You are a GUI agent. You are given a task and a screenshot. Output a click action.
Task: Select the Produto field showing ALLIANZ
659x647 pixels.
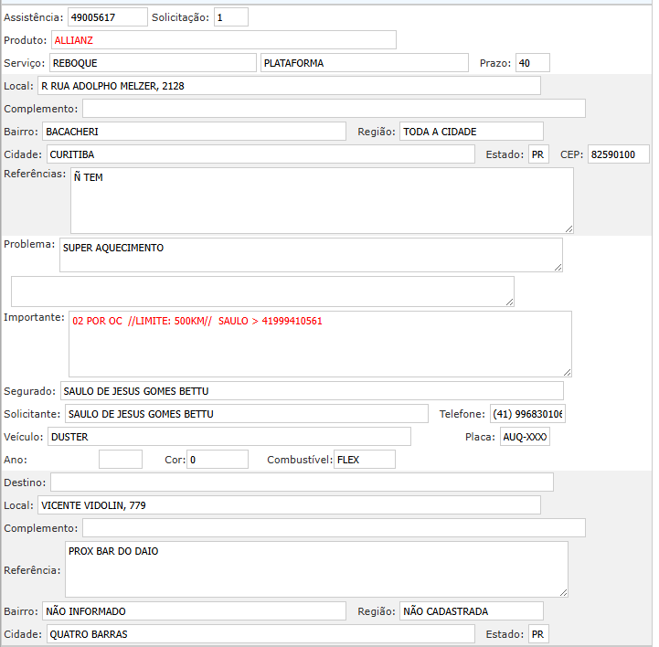(x=224, y=40)
